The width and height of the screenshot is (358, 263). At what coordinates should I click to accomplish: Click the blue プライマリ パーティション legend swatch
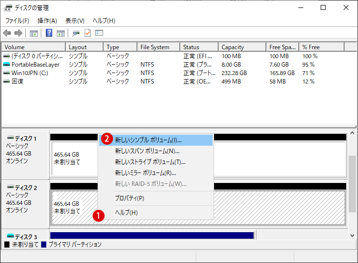click(44, 245)
